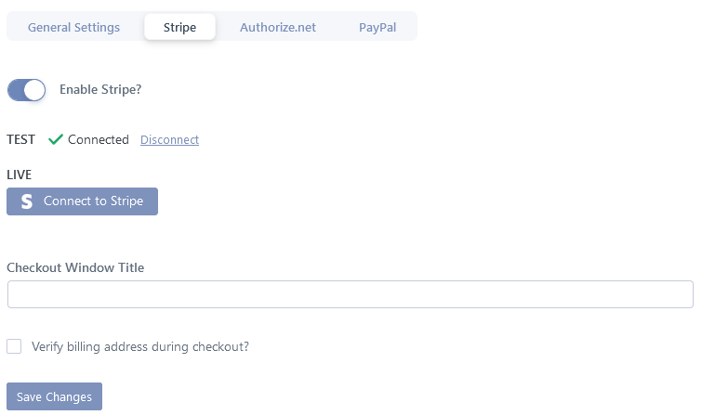Go to the PayPal tab
The height and width of the screenshot is (415, 702).
pos(377,27)
